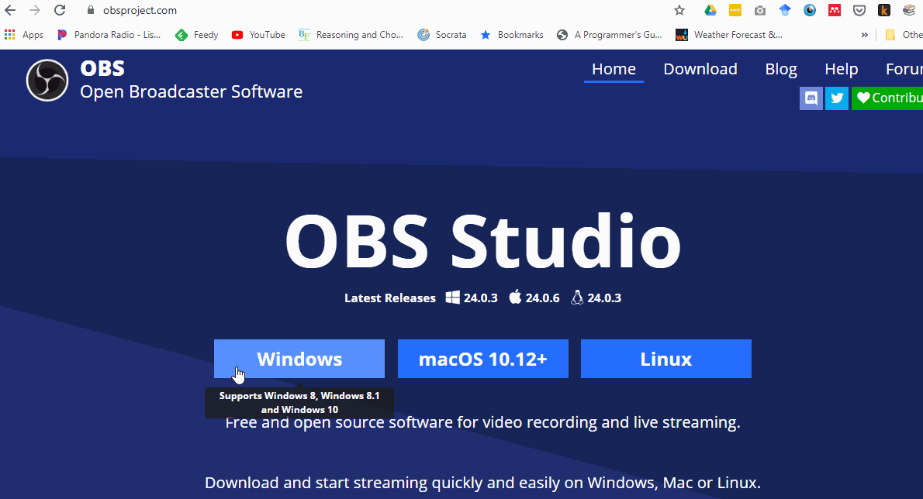Download OBS Studio for Windows
Image resolution: width=923 pixels, height=499 pixels.
coord(299,359)
